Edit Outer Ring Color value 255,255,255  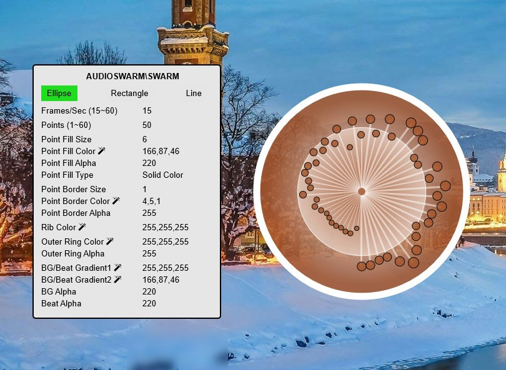click(x=165, y=241)
